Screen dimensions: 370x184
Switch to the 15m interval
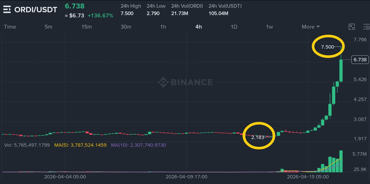[87, 27]
